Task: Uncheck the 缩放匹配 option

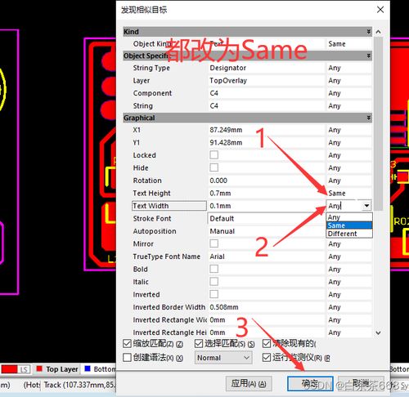Action: tap(127, 344)
